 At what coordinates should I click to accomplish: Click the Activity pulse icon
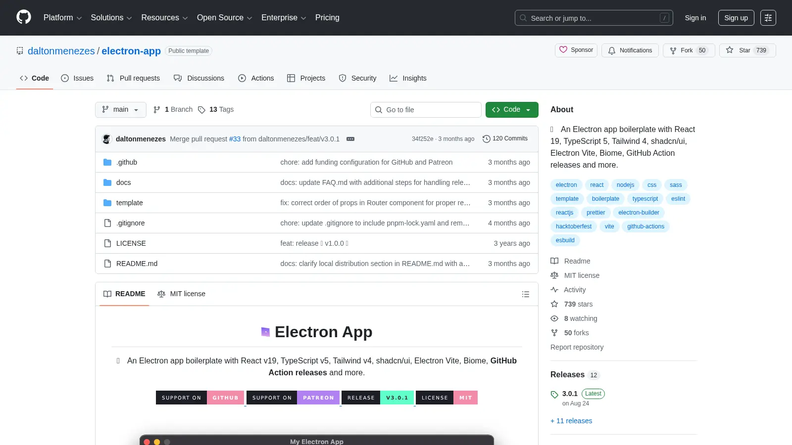click(554, 290)
